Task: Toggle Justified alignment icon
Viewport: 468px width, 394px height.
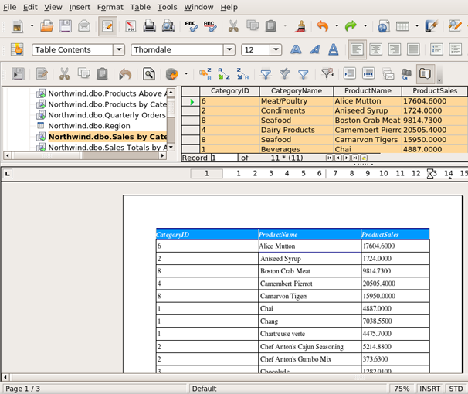Action: pos(413,49)
